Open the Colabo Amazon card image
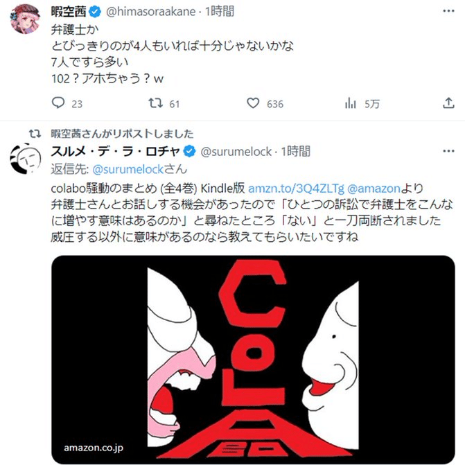The width and height of the screenshot is (465, 465). tap(253, 359)
